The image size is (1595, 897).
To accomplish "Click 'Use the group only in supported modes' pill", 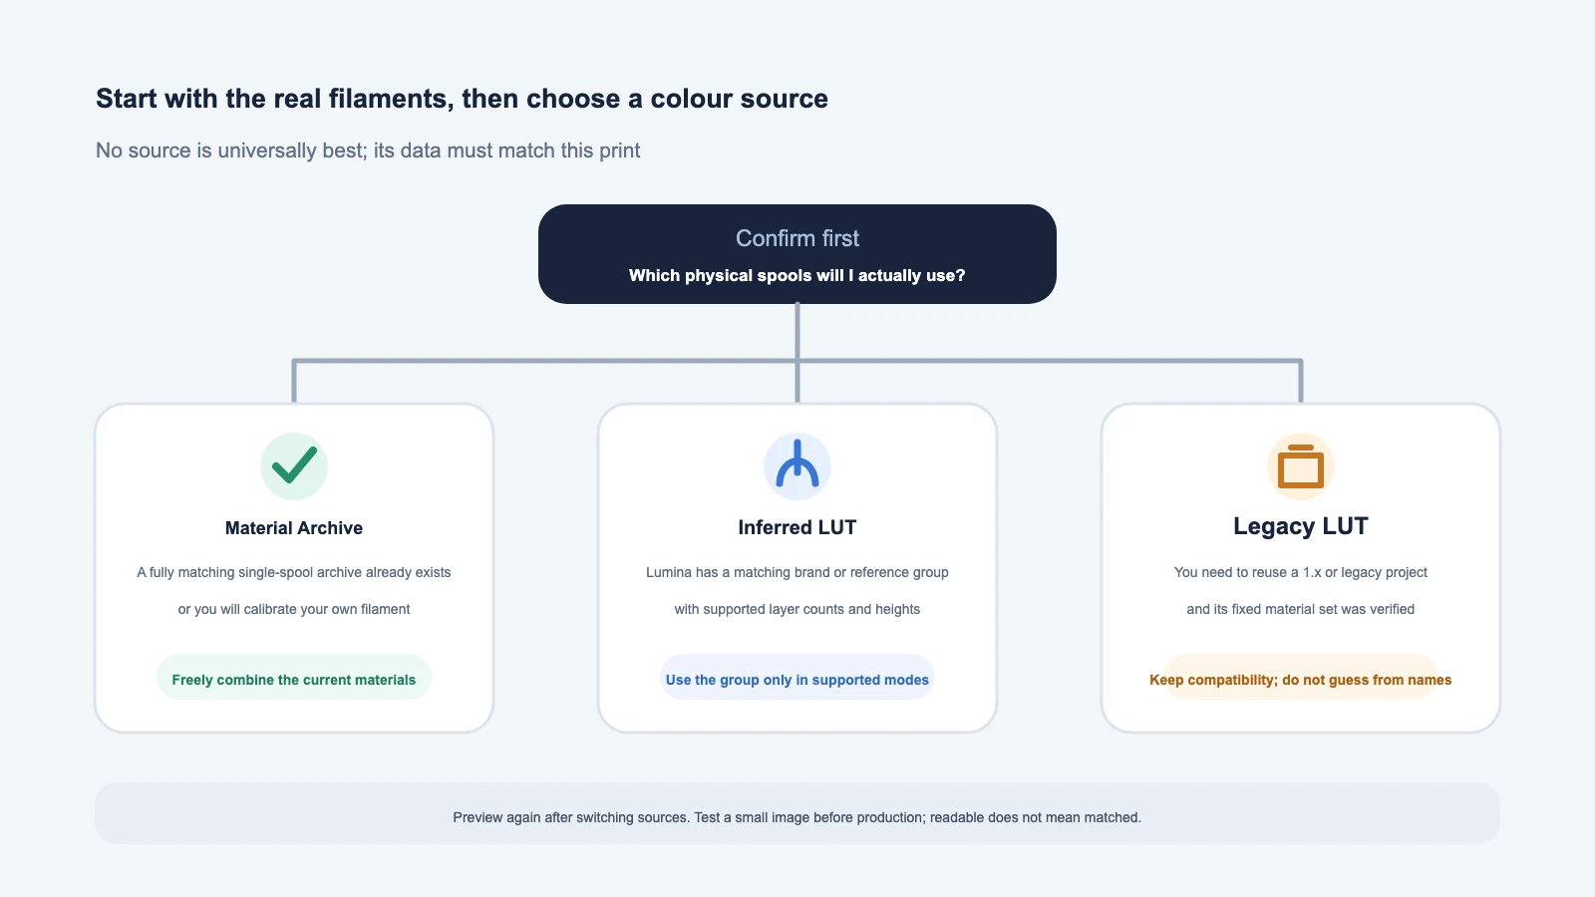I will point(797,678).
